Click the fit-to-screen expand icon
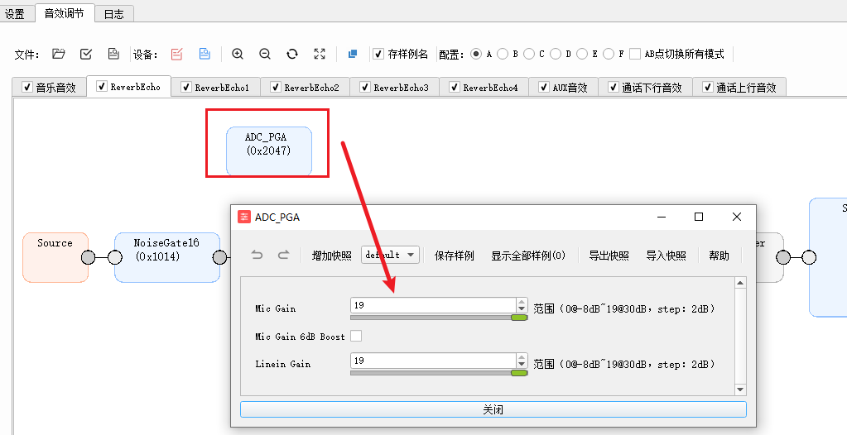This screenshot has height=435, width=847. coord(320,54)
